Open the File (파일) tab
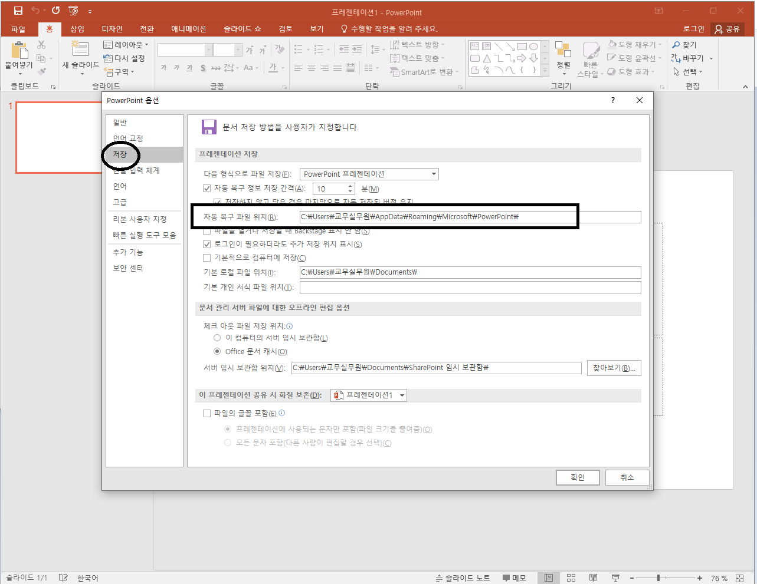Screen dimensions: 757x584 click(18, 29)
